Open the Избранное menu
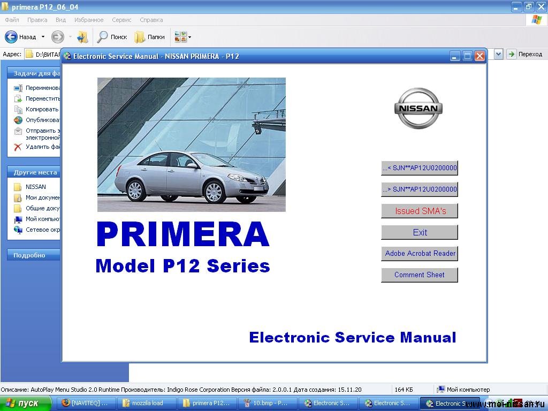This screenshot has width=548, height=411. click(89, 20)
